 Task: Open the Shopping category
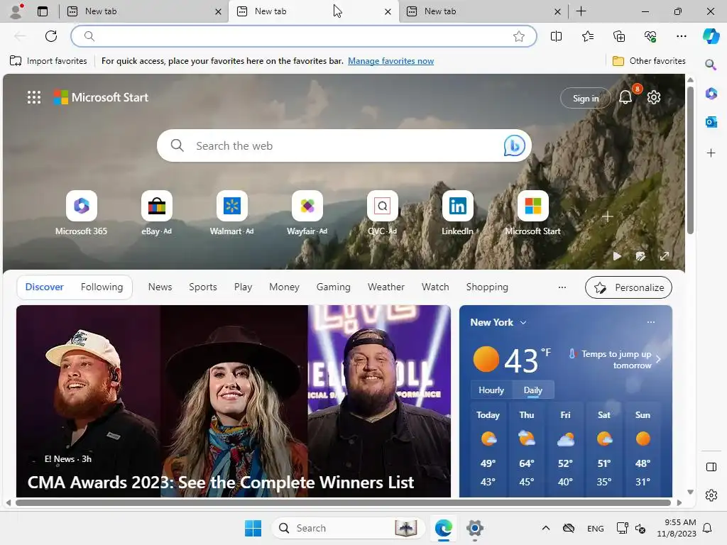pyautogui.click(x=487, y=287)
